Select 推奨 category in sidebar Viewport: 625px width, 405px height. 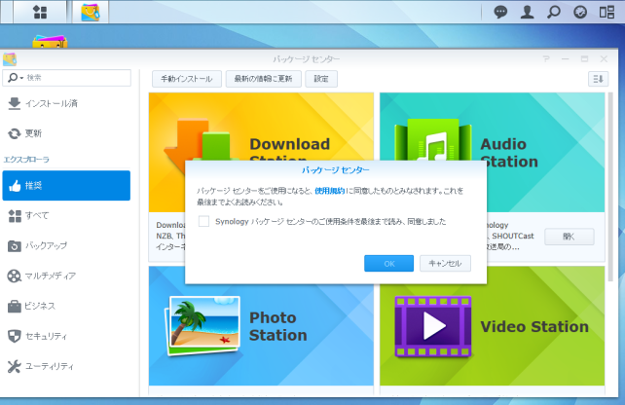tap(66, 185)
